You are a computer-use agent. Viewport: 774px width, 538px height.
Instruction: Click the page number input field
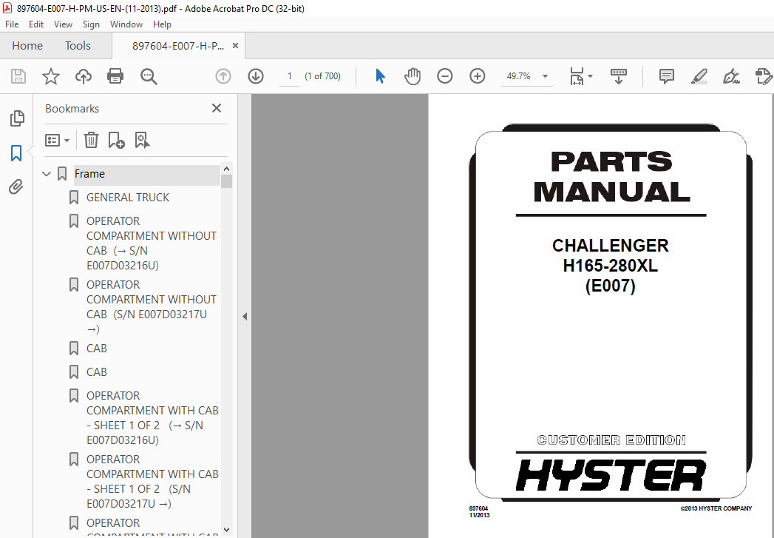pyautogui.click(x=290, y=76)
